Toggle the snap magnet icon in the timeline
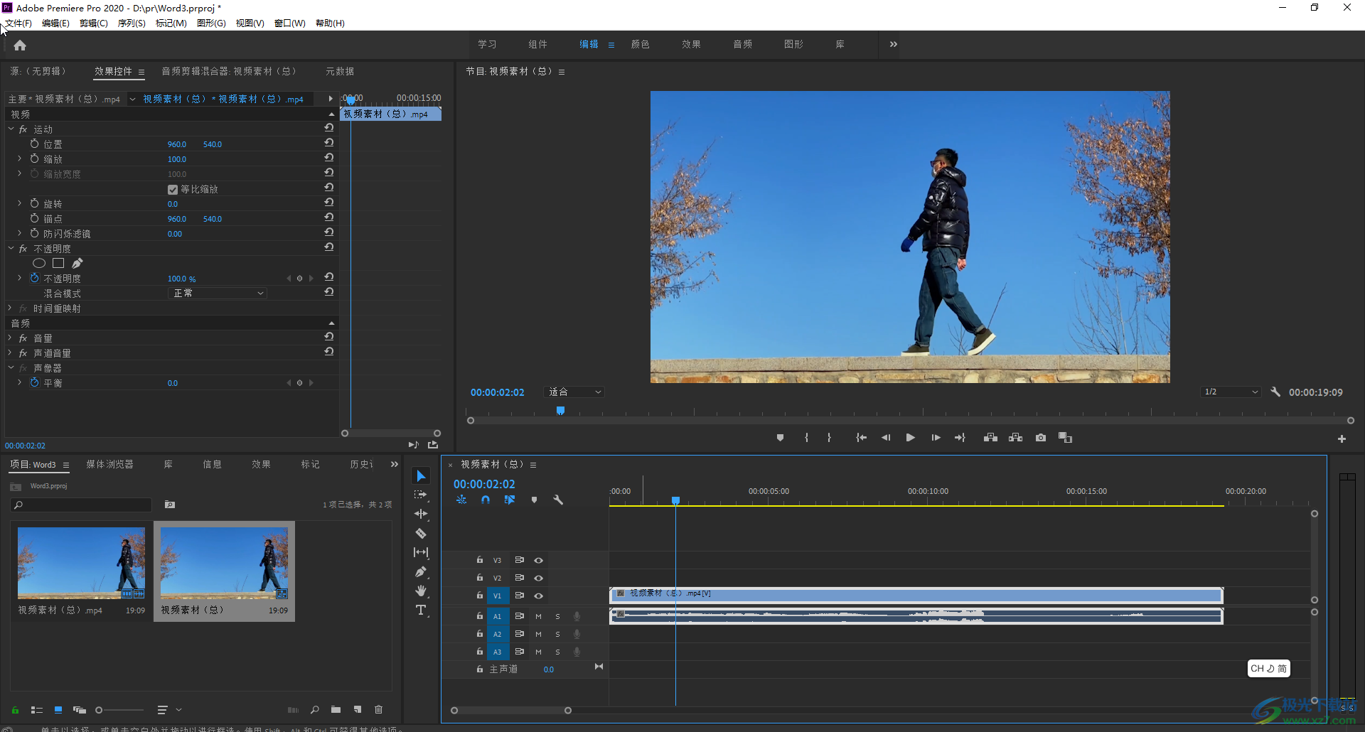The width and height of the screenshot is (1365, 732). tap(486, 500)
